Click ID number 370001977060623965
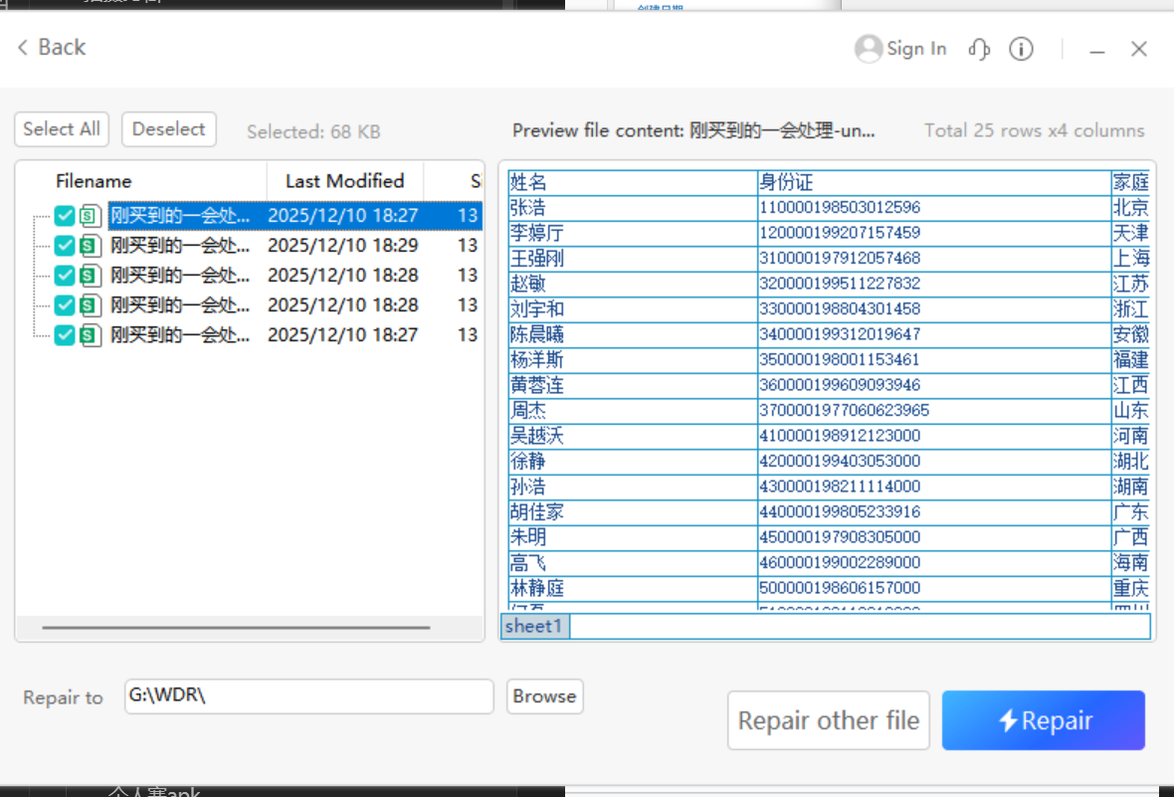Screen dimensions: 1174x797 [933, 411]
